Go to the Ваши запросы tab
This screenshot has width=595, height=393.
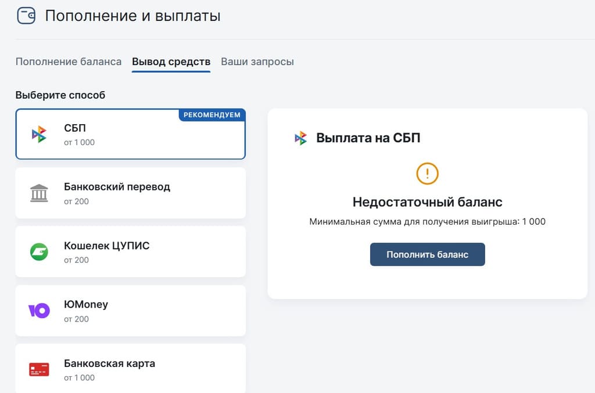click(257, 62)
